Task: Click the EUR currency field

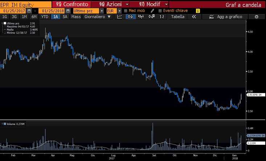Action: point(111,11)
